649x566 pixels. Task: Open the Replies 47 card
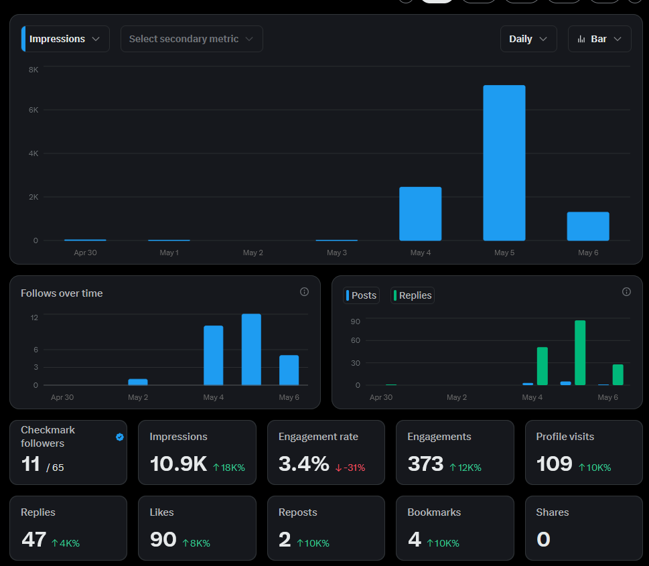tap(68, 528)
